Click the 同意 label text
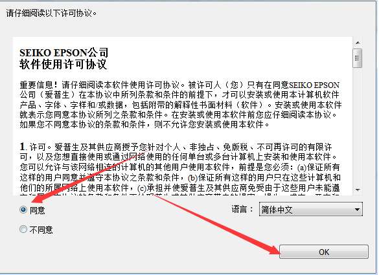Viewport: 379px width, 275px height. 37,210
